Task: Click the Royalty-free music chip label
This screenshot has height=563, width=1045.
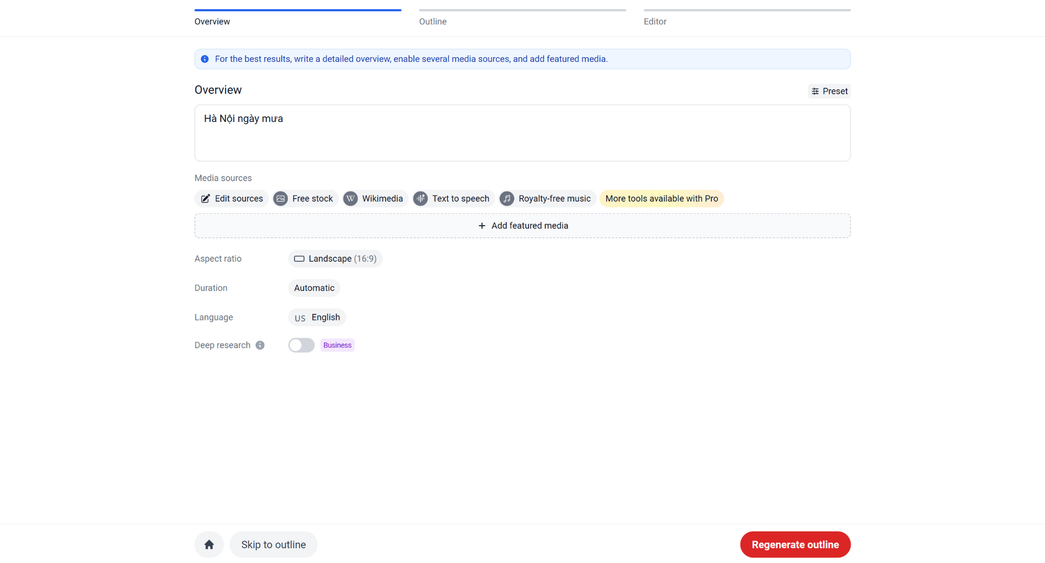Action: tap(555, 199)
